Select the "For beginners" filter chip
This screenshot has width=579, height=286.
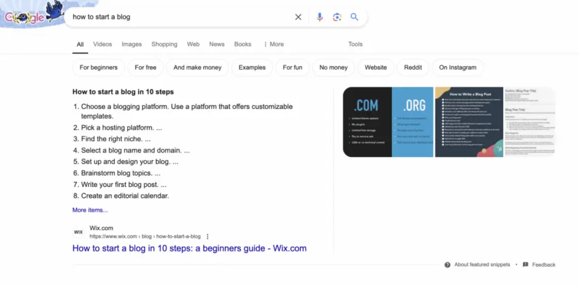coord(98,68)
